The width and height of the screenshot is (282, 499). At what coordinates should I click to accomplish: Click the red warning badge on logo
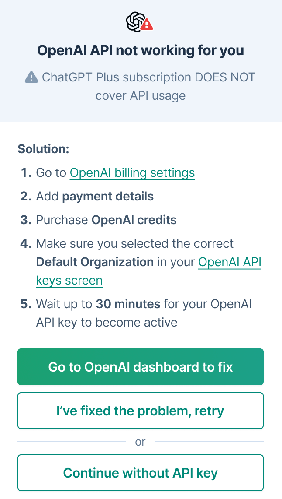click(147, 25)
